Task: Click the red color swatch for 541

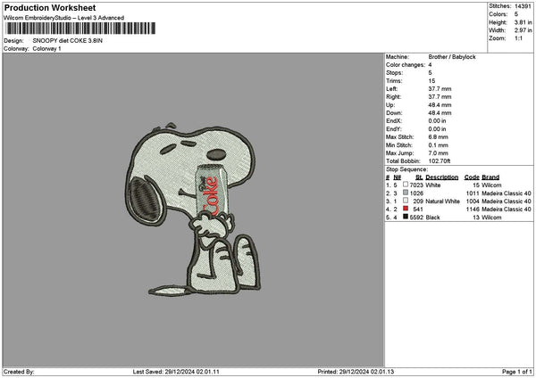Action: pyautogui.click(x=406, y=209)
